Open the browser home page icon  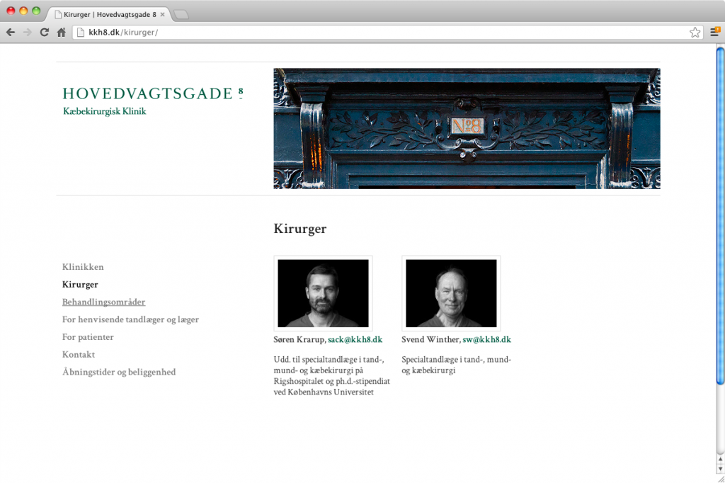62,33
